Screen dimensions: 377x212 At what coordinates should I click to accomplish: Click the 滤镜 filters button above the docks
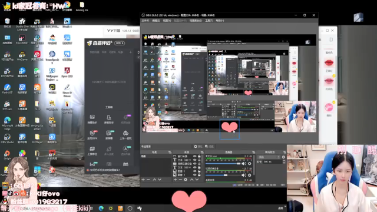[x=209, y=147]
